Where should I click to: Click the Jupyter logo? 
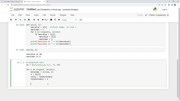[x=17, y=9]
